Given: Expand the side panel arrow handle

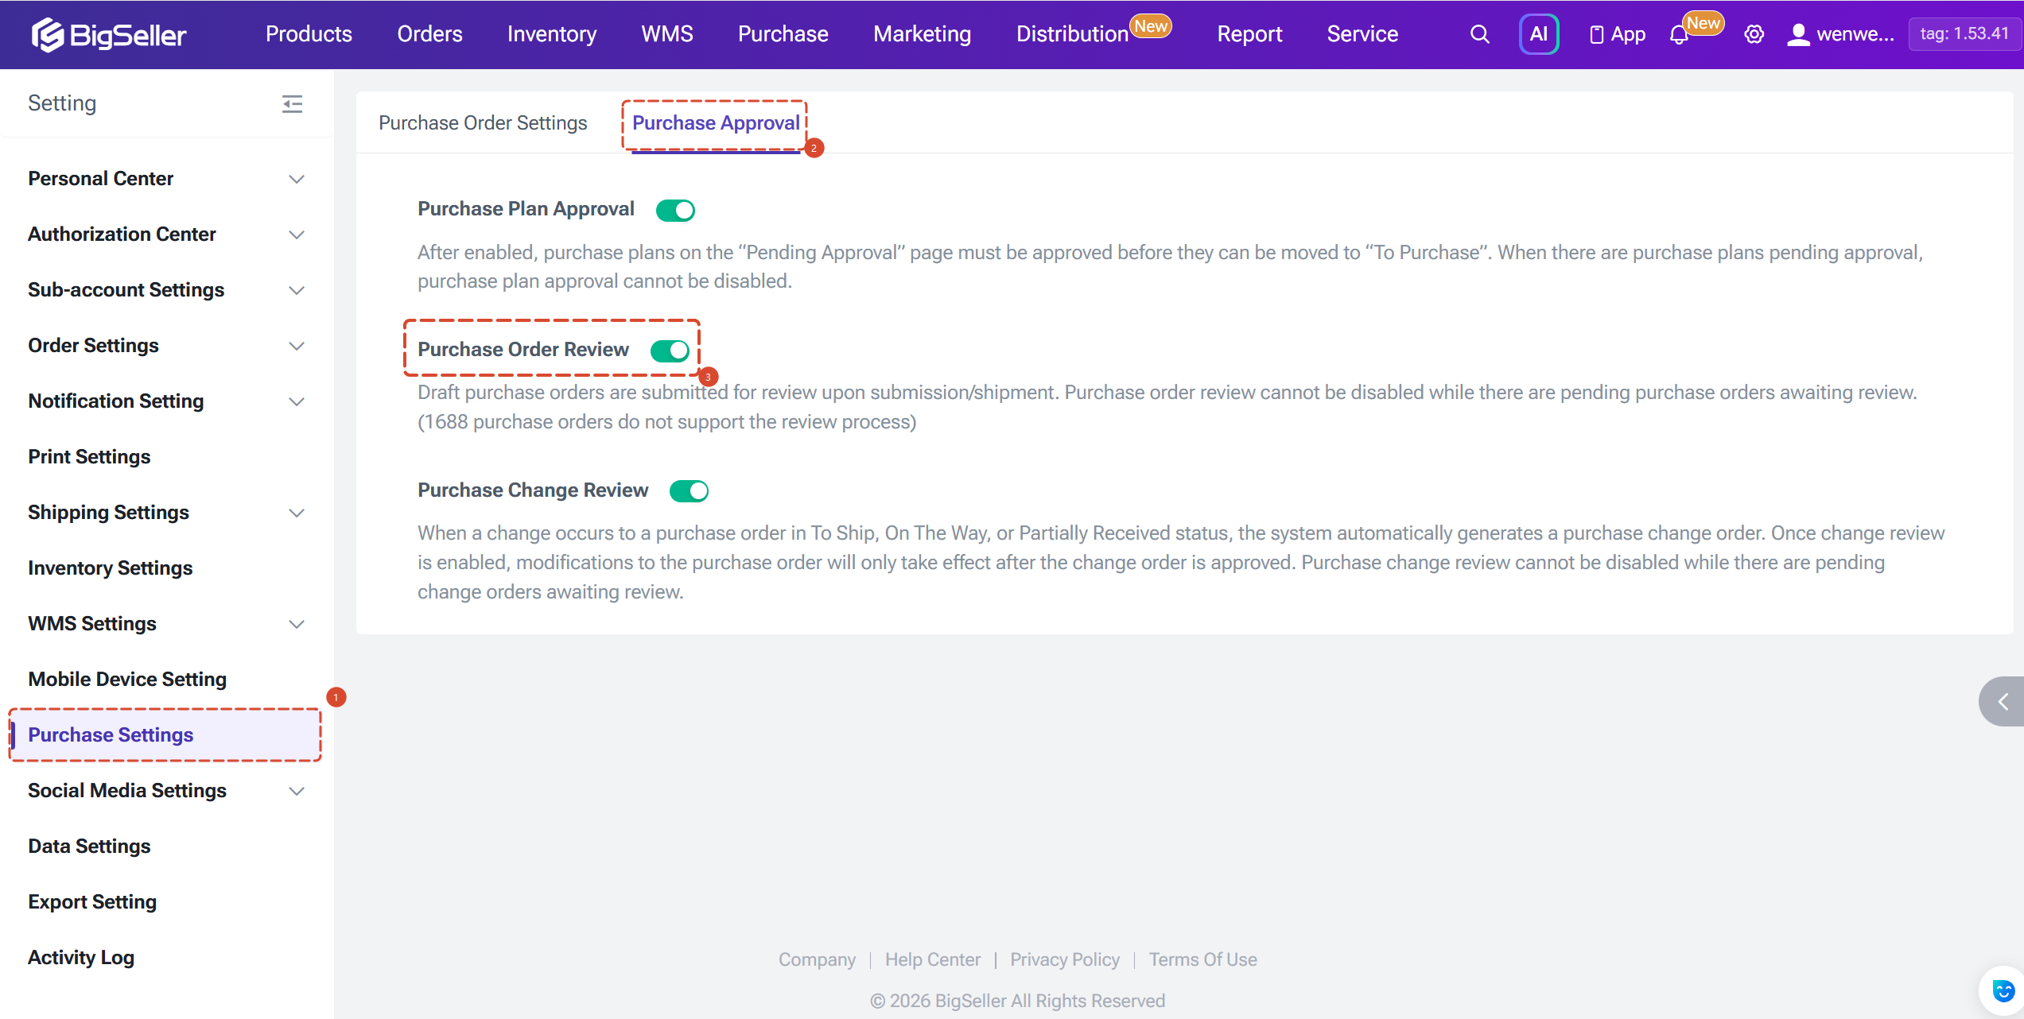Looking at the screenshot, I should tap(2003, 701).
